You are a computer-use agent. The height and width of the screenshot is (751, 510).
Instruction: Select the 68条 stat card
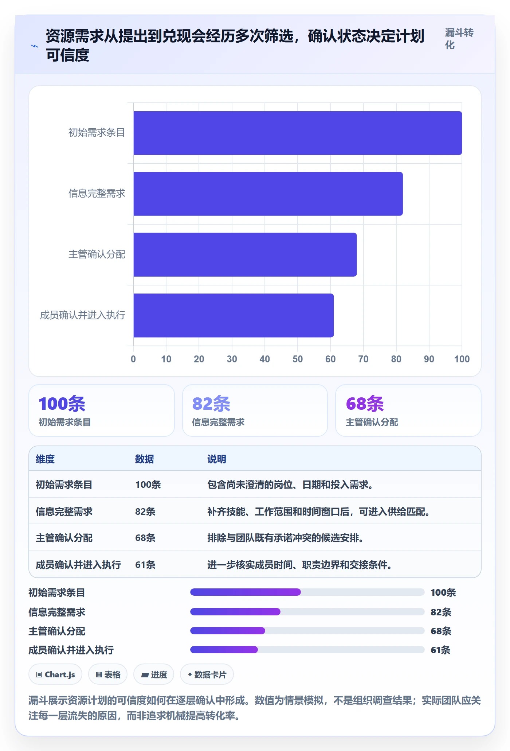tap(408, 410)
